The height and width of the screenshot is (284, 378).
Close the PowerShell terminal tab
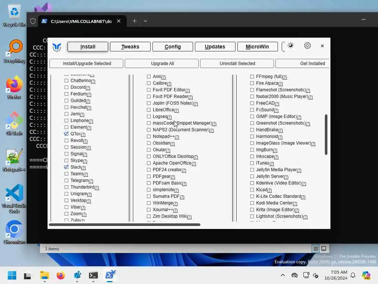click(118, 21)
